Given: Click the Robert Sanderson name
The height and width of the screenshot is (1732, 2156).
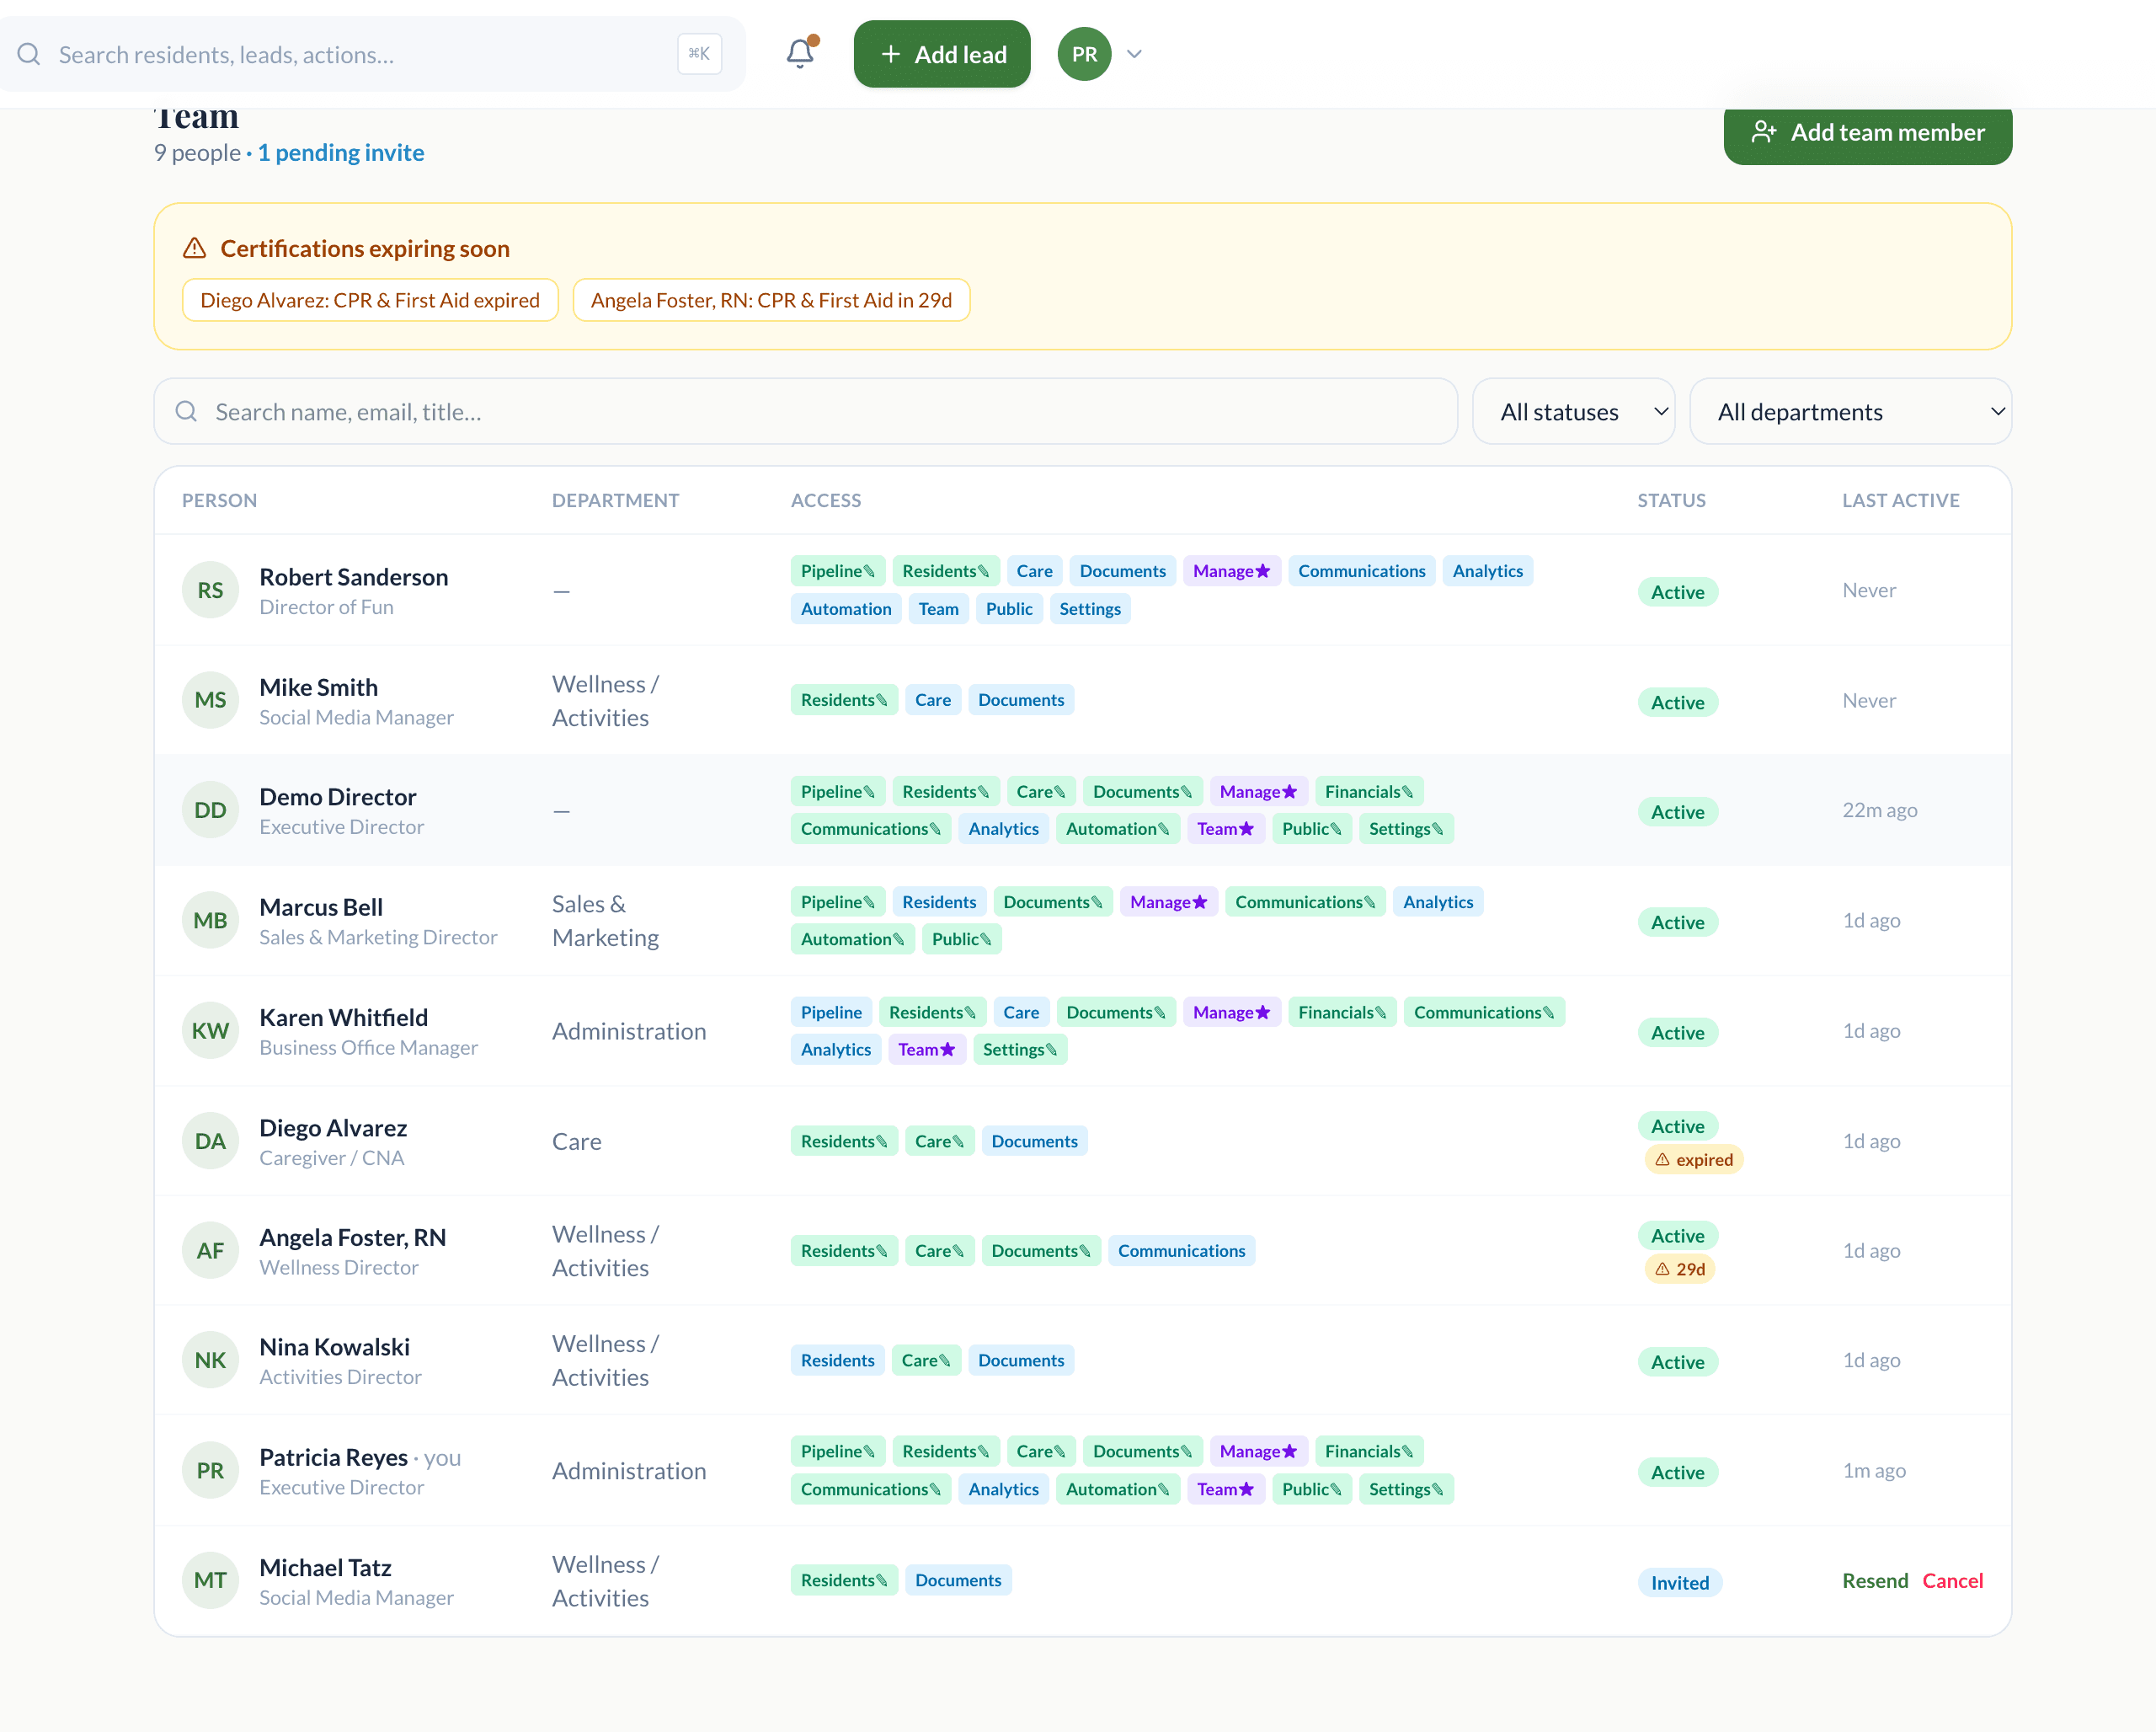Looking at the screenshot, I should [x=353, y=577].
